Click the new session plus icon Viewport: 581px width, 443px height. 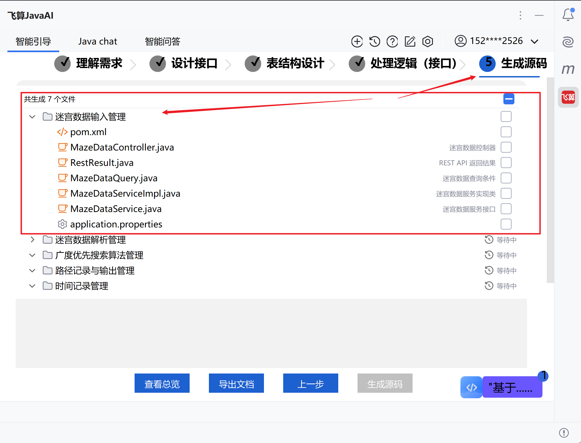(x=357, y=41)
